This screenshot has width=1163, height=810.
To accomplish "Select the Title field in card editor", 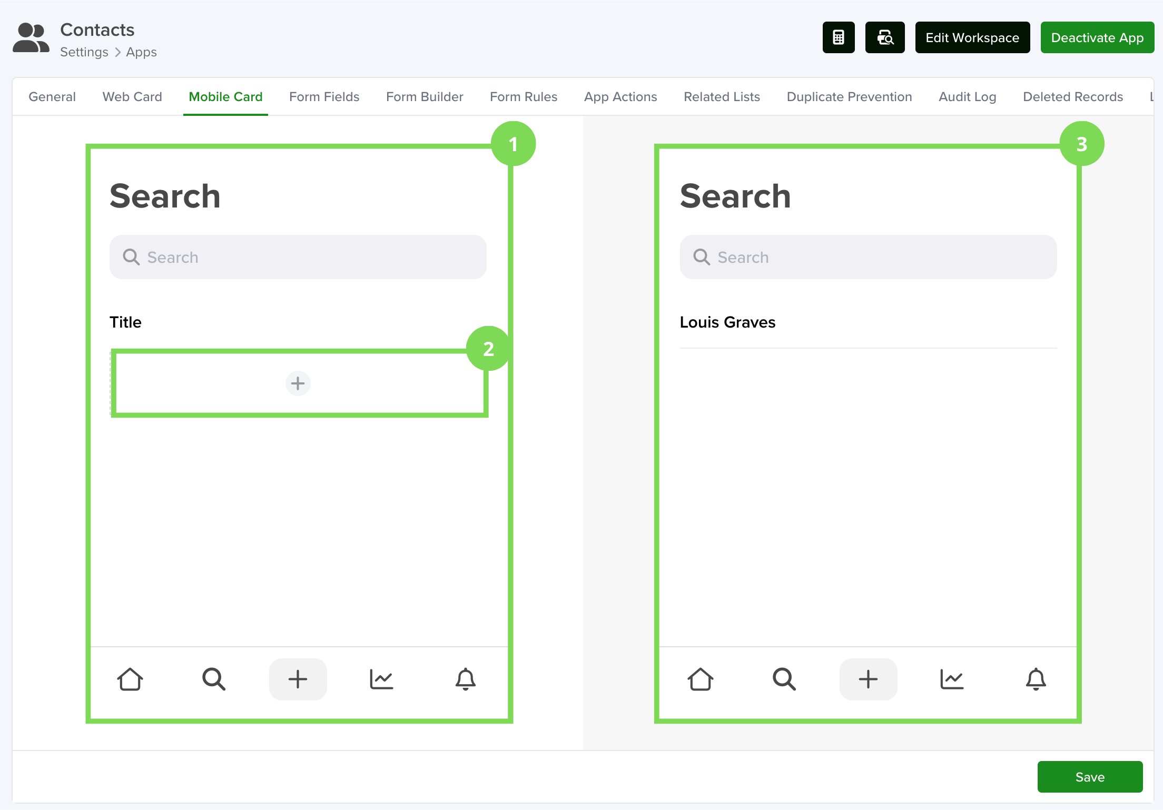I will click(x=125, y=322).
